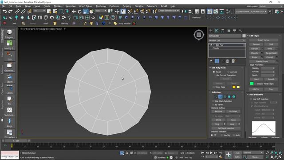Select the Model radio button
Screen dimensions: 284x160
click(214, 72)
